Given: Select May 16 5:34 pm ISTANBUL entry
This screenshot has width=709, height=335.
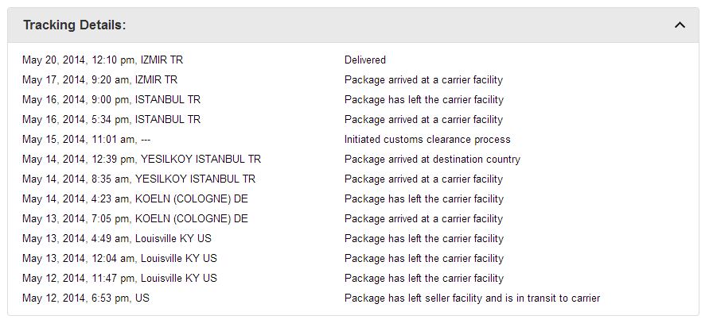Looking at the screenshot, I should pyautogui.click(x=111, y=120).
